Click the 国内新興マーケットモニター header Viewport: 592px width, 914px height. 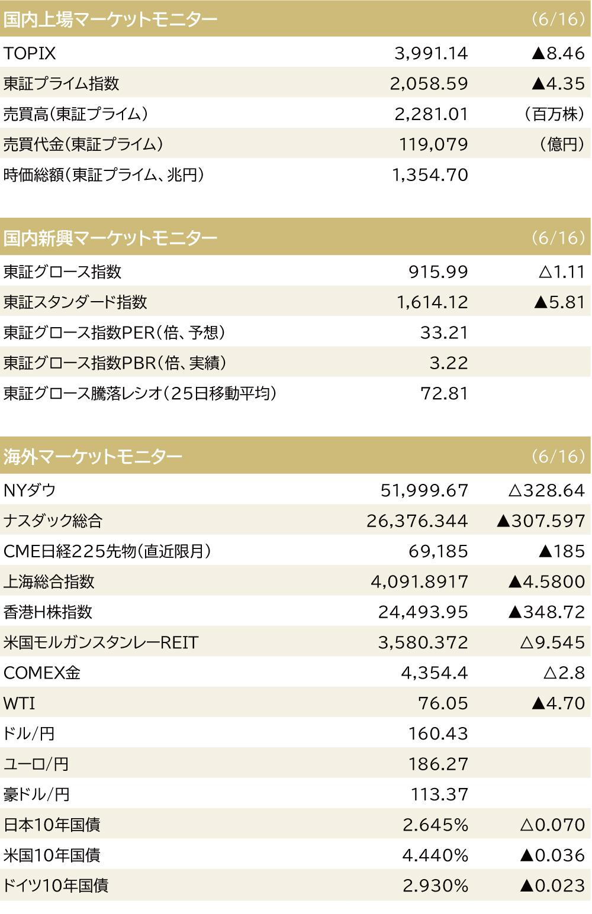[295, 237]
